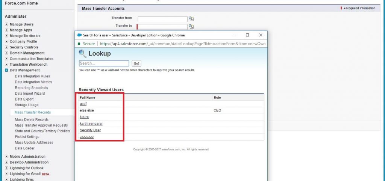Collapse Data Management section
This screenshot has height=181, width=385.
tap(7, 70)
